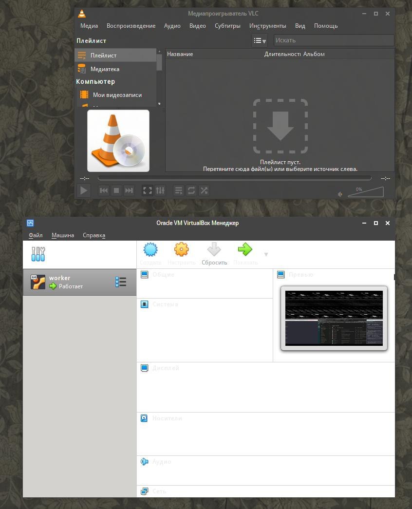
Task: Click the Длительность column header
Action: click(x=282, y=54)
